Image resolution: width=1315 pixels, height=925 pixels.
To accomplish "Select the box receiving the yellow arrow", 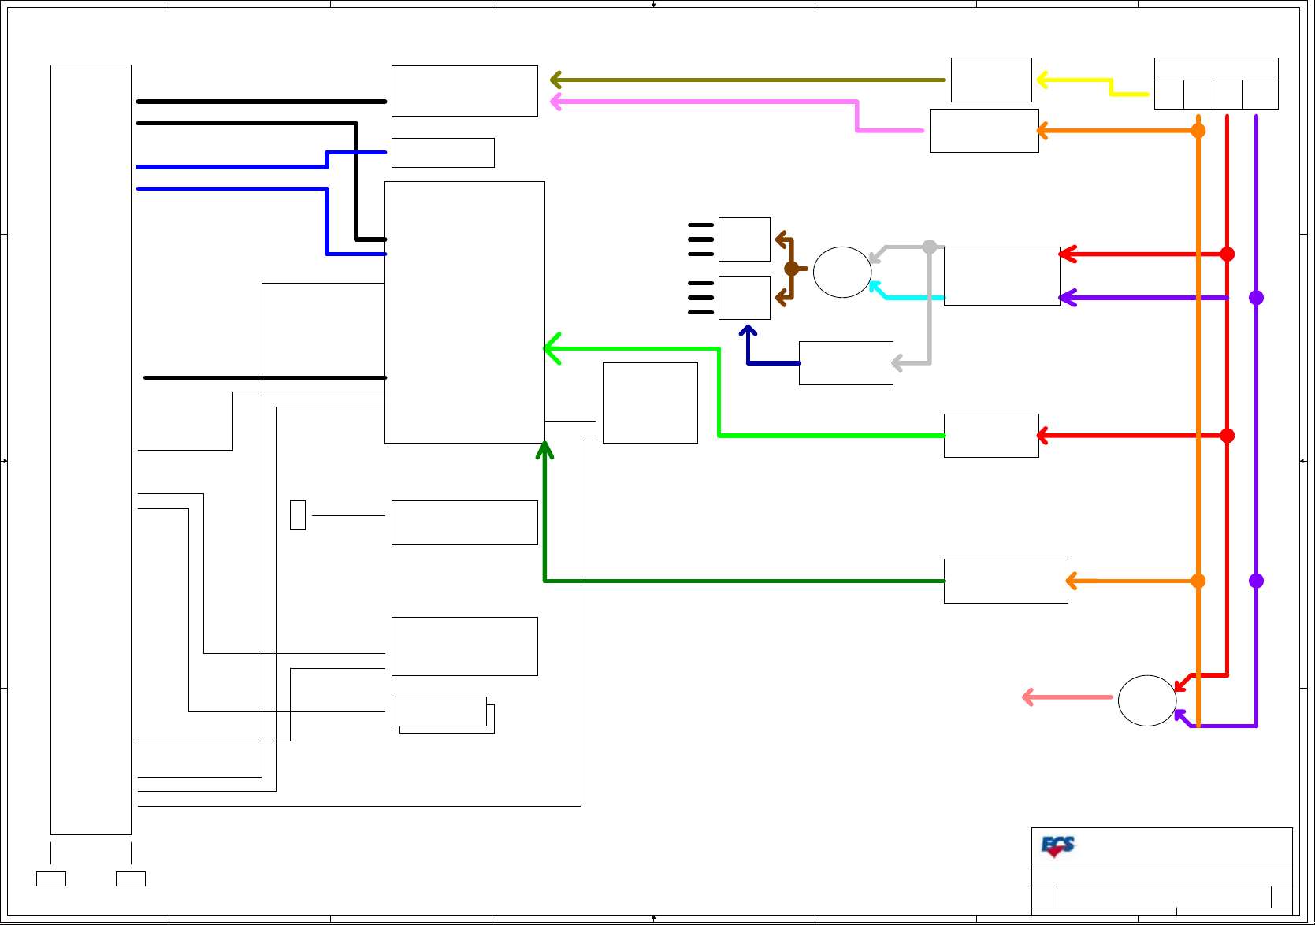I will coord(991,80).
